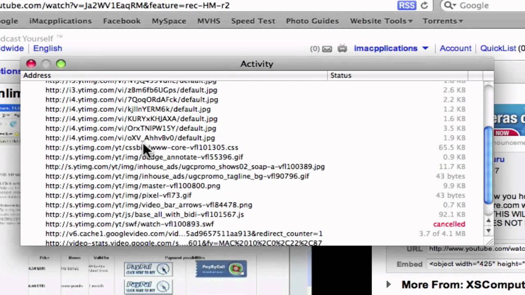Image resolution: width=525 pixels, height=295 pixels.
Task: Click the Activity scrollbar down arrow
Action: (488, 230)
